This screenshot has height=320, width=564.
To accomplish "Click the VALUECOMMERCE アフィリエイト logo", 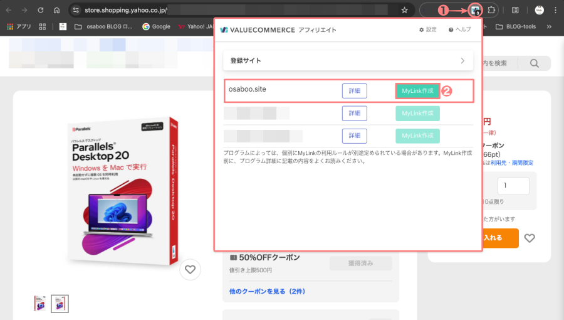I will [278, 30].
